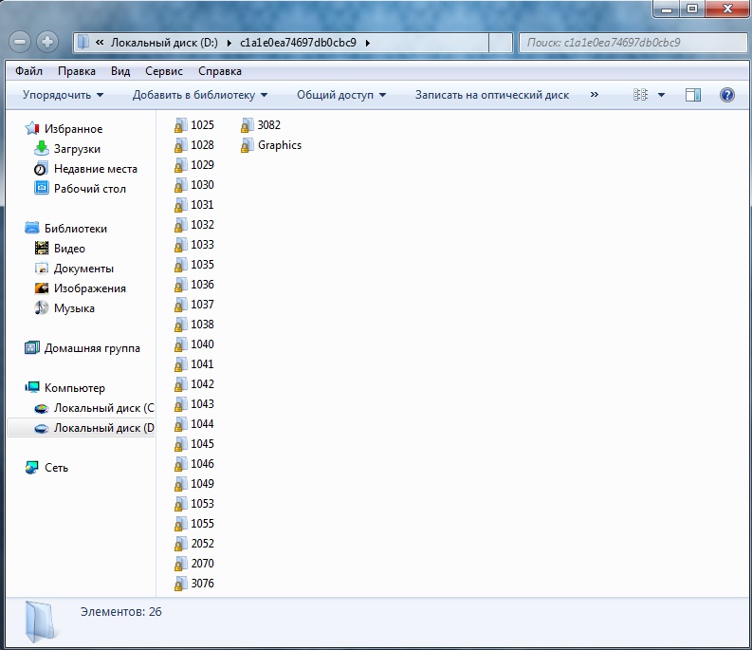This screenshot has height=650, width=752.
Task: Click Локальный диск (D:) in address bar
Action: pos(164,43)
